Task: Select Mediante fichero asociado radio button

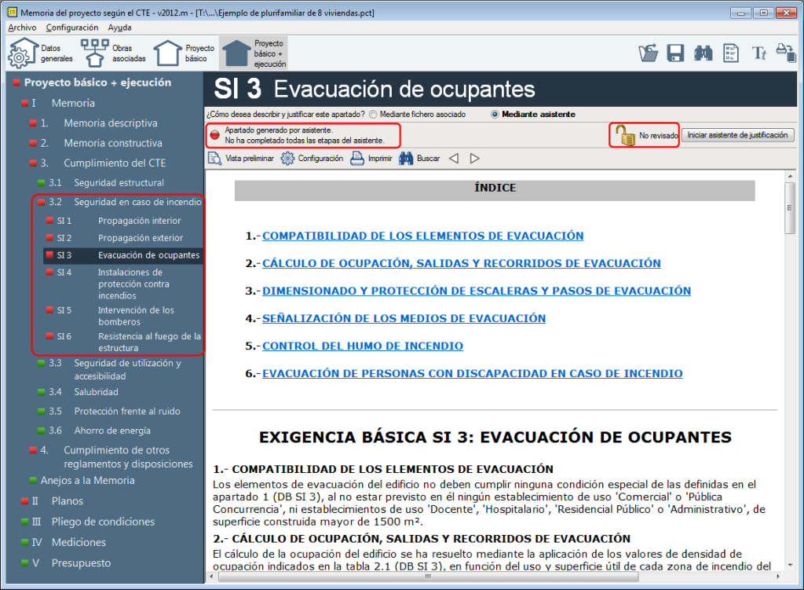Action: click(373, 115)
